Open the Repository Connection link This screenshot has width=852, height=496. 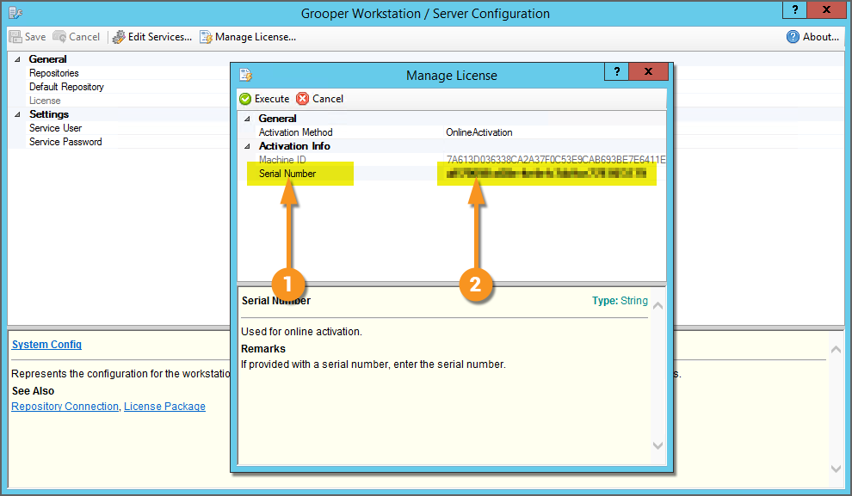tap(65, 407)
